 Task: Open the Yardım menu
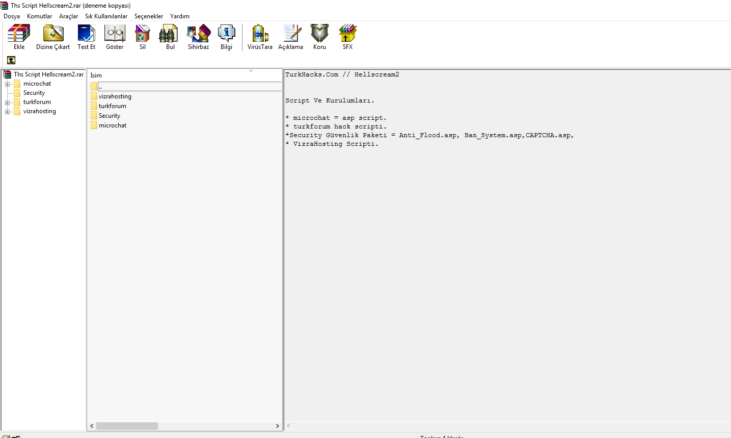coord(180,16)
